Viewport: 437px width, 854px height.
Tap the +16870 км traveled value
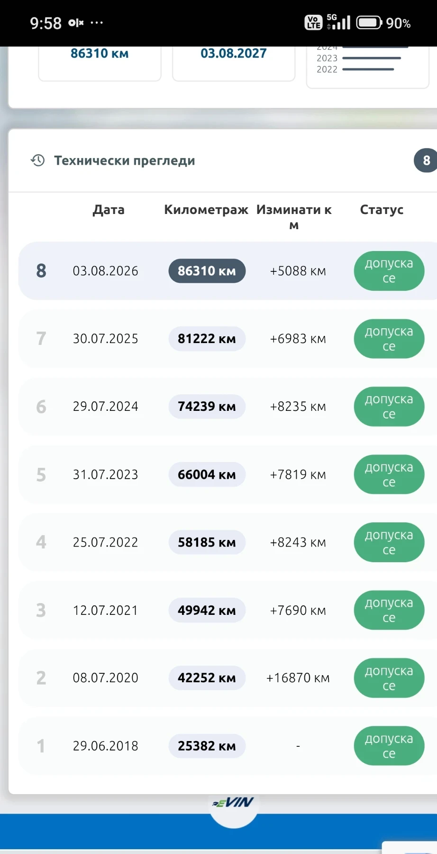click(x=298, y=678)
